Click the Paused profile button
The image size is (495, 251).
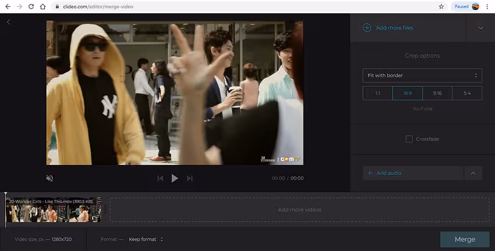coord(466,6)
